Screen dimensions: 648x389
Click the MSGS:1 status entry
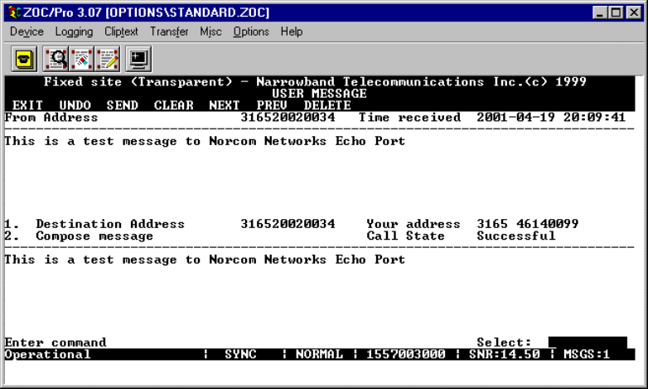[x=587, y=355]
